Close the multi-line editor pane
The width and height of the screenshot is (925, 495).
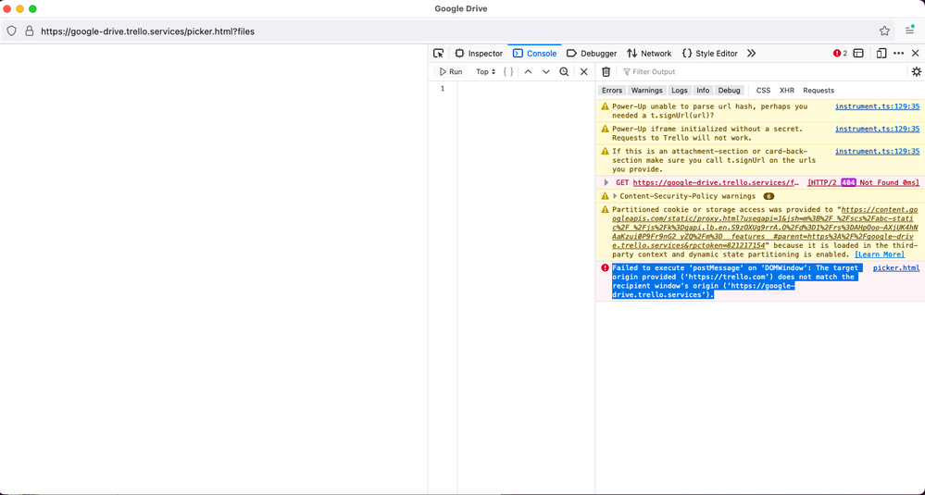583,72
